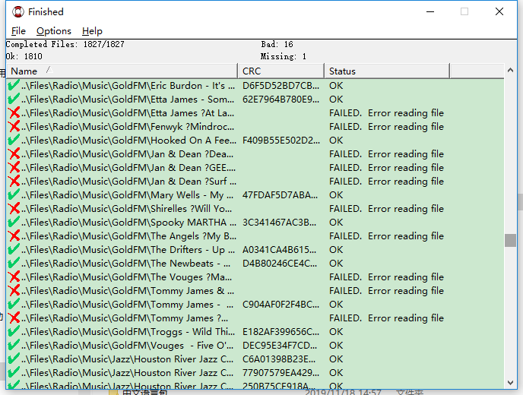The height and width of the screenshot is (395, 523).
Task: Click green checkmark beside Eric Burdon file
Action: [14, 86]
